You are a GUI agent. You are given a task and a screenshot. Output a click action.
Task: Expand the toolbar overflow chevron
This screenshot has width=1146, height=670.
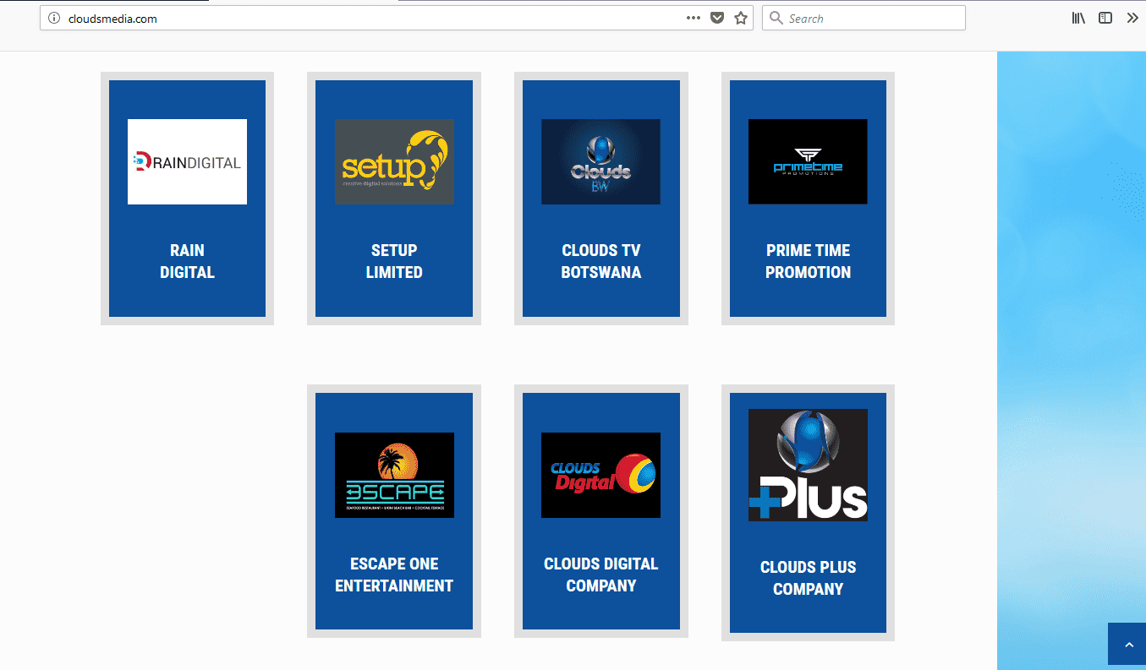pos(1132,18)
